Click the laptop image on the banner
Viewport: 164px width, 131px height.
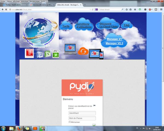pos(70,49)
